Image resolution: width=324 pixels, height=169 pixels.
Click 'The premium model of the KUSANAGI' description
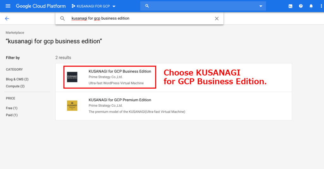(137, 112)
